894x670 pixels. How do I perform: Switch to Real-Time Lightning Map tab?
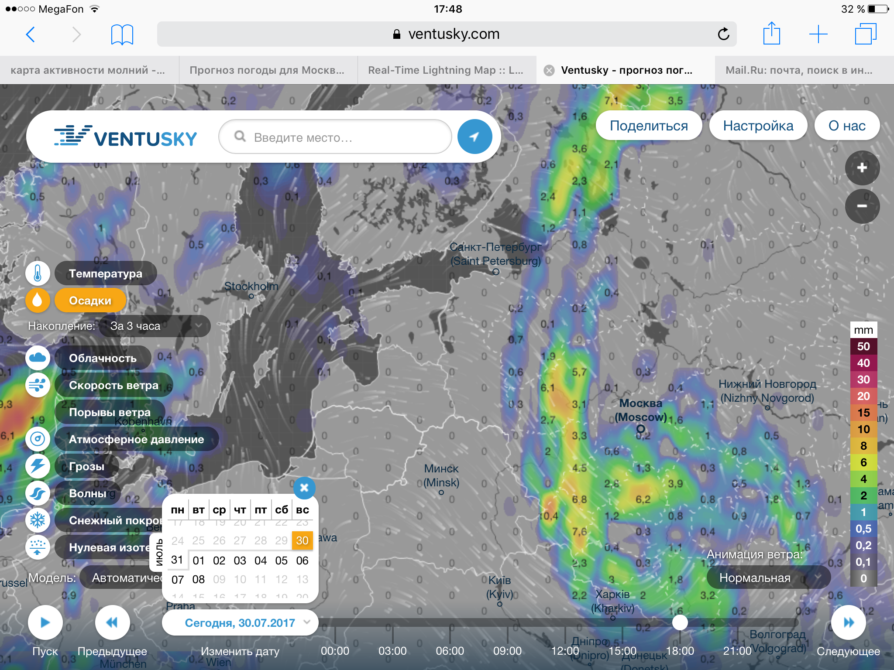(447, 70)
